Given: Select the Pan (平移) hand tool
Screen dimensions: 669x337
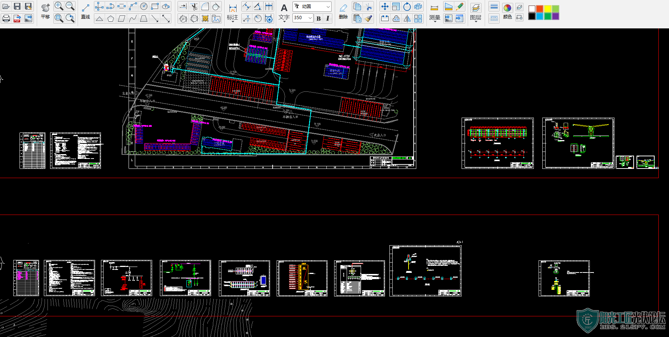Looking at the screenshot, I should [45, 12].
